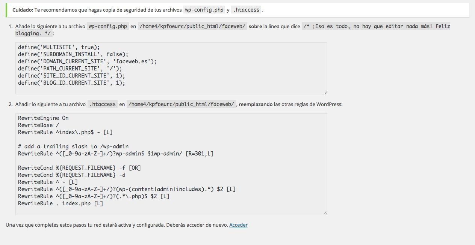Click the RewriteCond -f [OR] line
This screenshot has height=245, width=475.
79,168
